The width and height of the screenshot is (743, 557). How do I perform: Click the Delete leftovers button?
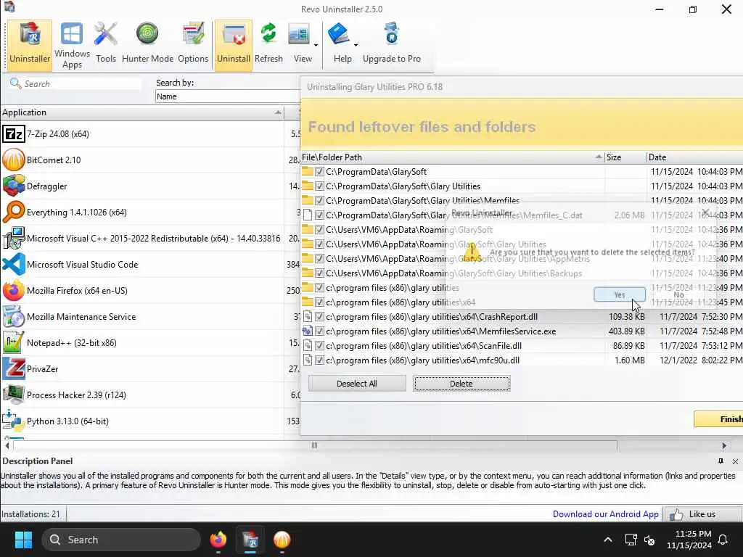tap(461, 384)
